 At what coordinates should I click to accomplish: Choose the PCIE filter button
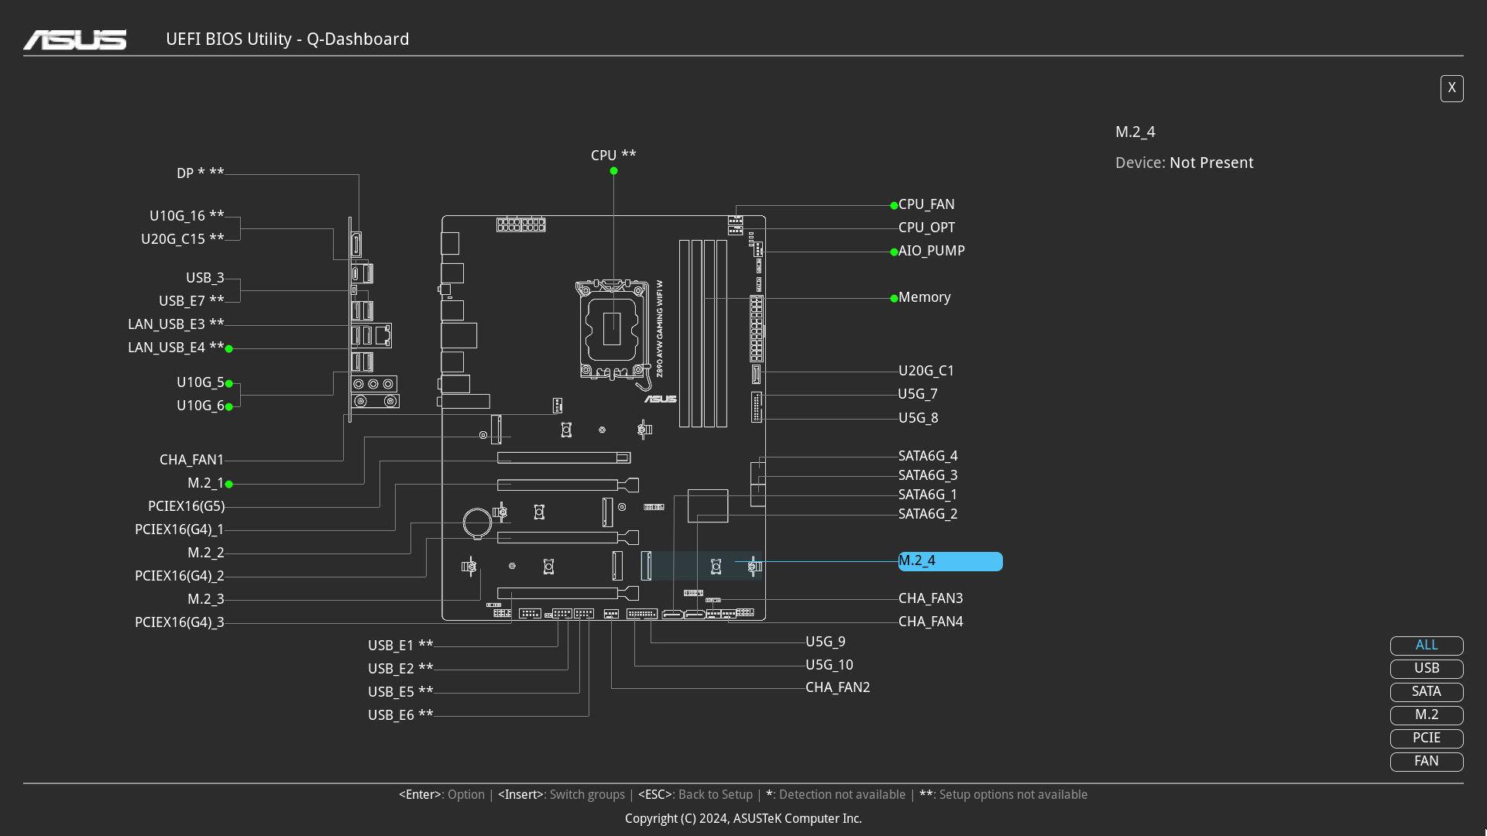(1426, 738)
